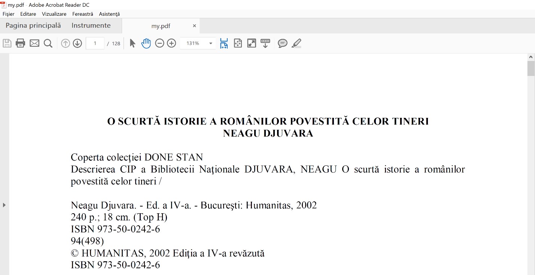
Task: Click the page number input field
Action: tap(95, 43)
